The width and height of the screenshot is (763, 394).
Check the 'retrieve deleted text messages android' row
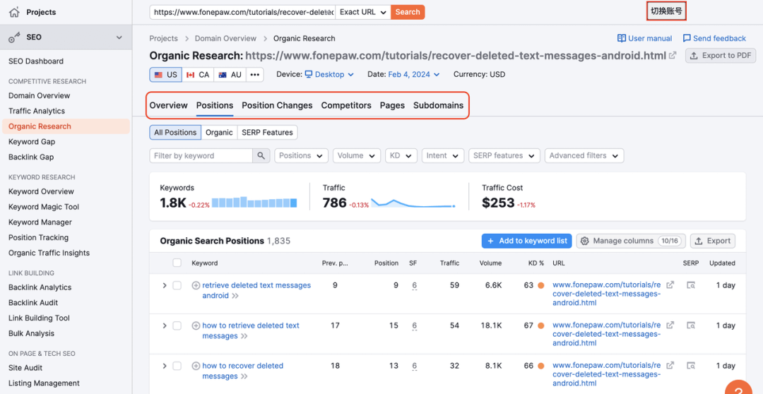tap(177, 285)
